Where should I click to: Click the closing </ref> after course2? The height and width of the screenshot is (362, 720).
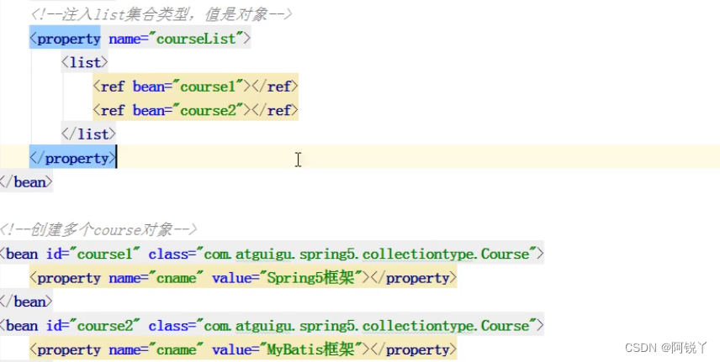tap(274, 110)
